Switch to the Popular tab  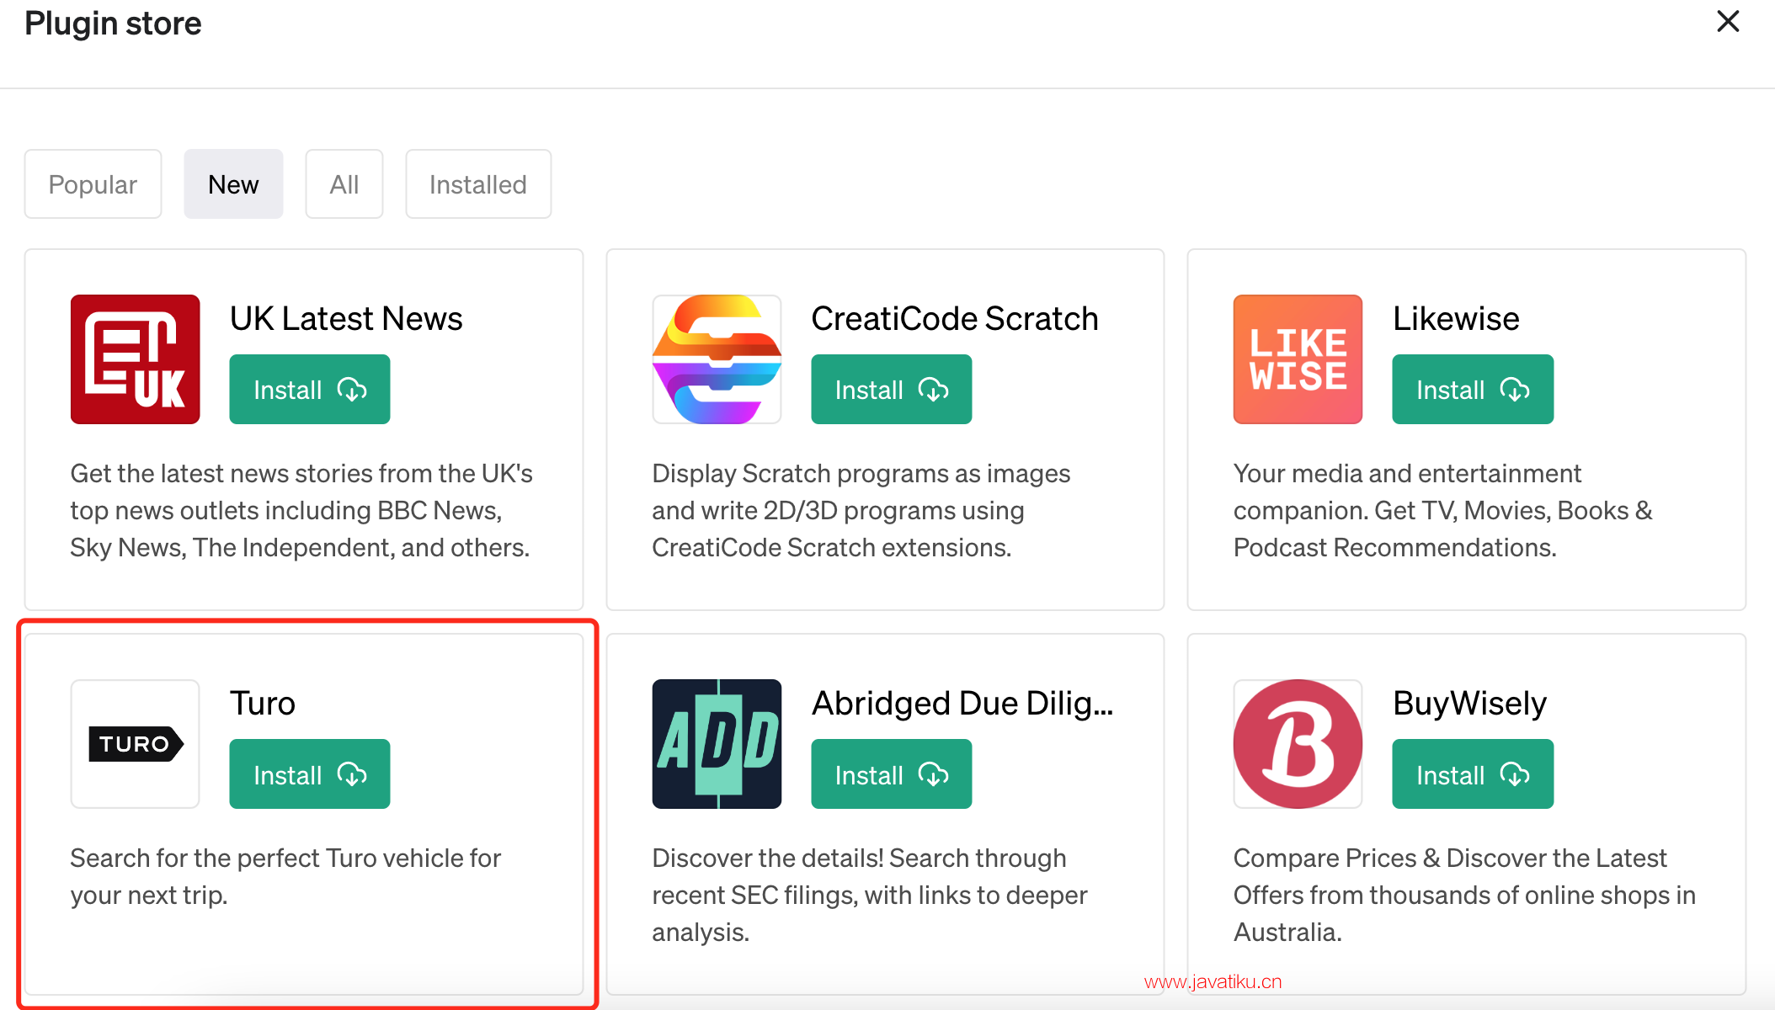tap(93, 184)
